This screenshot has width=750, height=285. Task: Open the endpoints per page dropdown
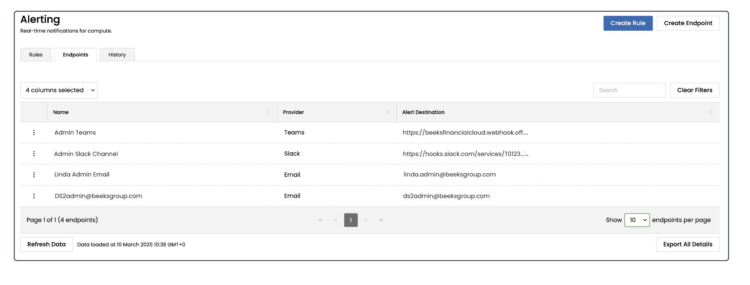(x=637, y=220)
